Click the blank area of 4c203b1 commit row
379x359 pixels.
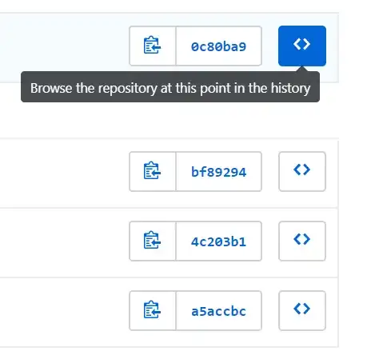[64, 242]
